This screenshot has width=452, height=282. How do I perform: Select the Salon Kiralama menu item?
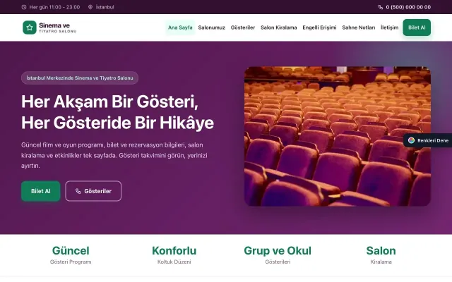pyautogui.click(x=279, y=27)
